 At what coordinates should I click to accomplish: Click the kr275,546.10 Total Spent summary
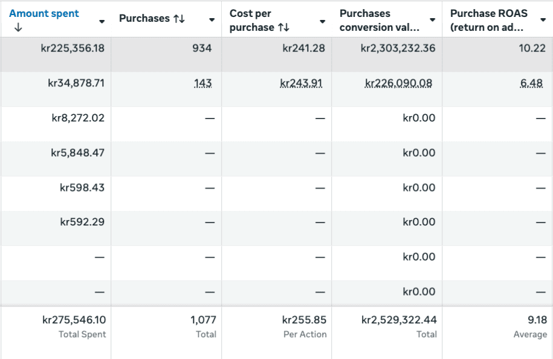tap(74, 320)
